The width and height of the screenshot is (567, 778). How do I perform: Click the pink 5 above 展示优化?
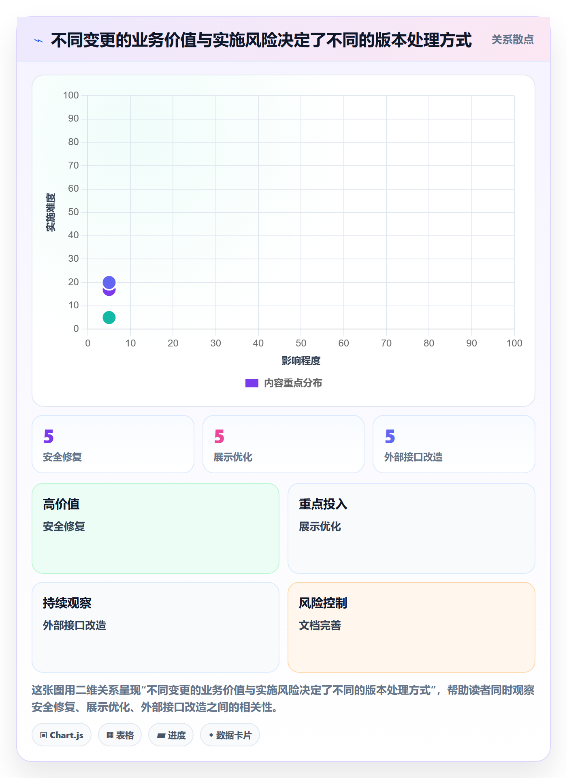[219, 436]
